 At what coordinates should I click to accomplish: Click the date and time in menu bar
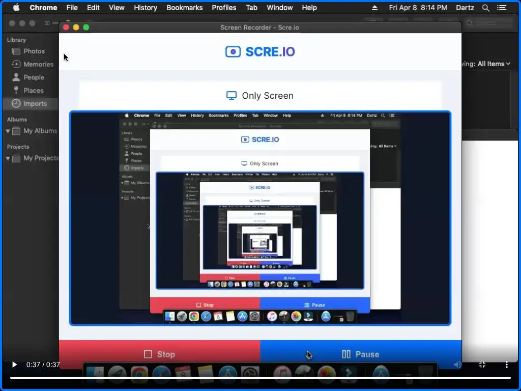(418, 7)
